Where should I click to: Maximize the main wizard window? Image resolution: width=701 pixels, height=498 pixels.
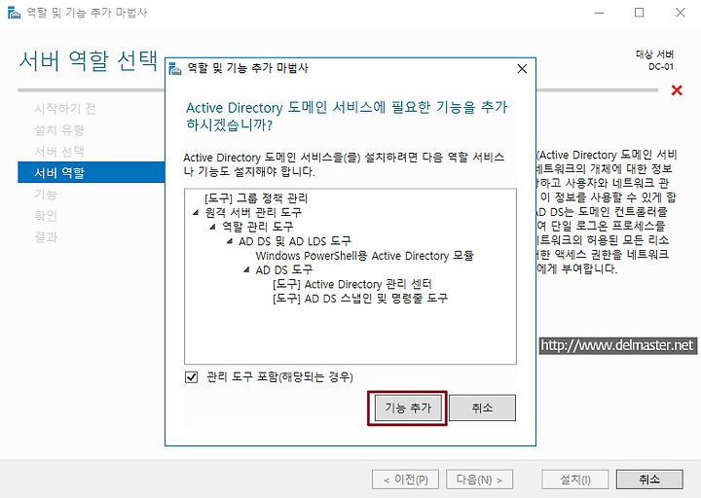(x=640, y=13)
